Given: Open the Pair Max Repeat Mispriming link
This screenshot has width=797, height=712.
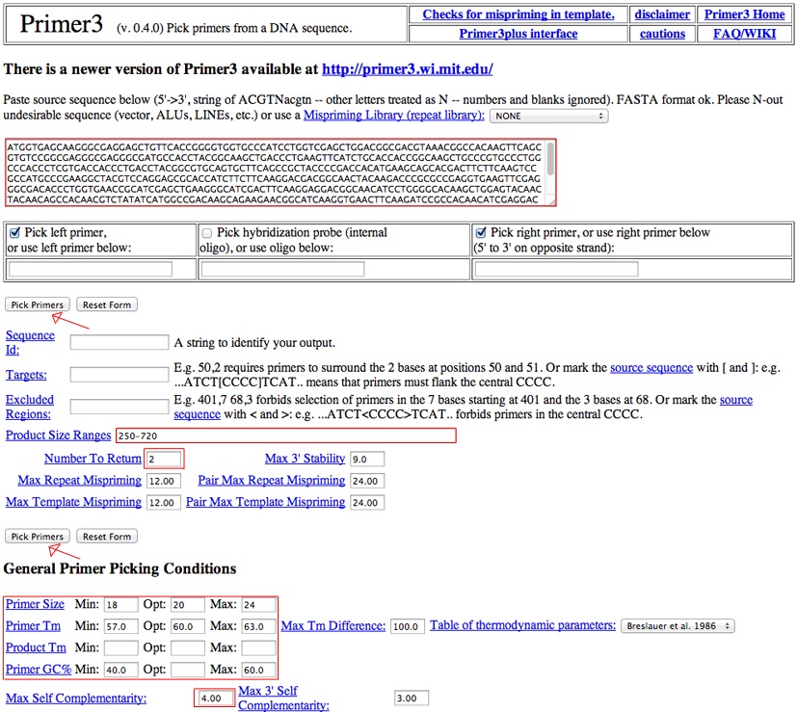Looking at the screenshot, I should click(272, 480).
